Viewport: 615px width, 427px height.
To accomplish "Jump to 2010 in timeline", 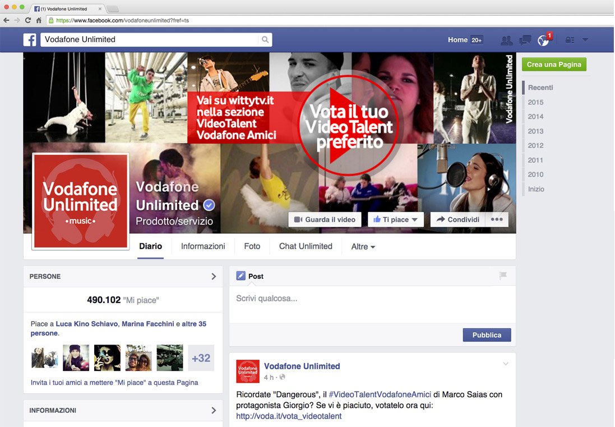I will (x=535, y=175).
